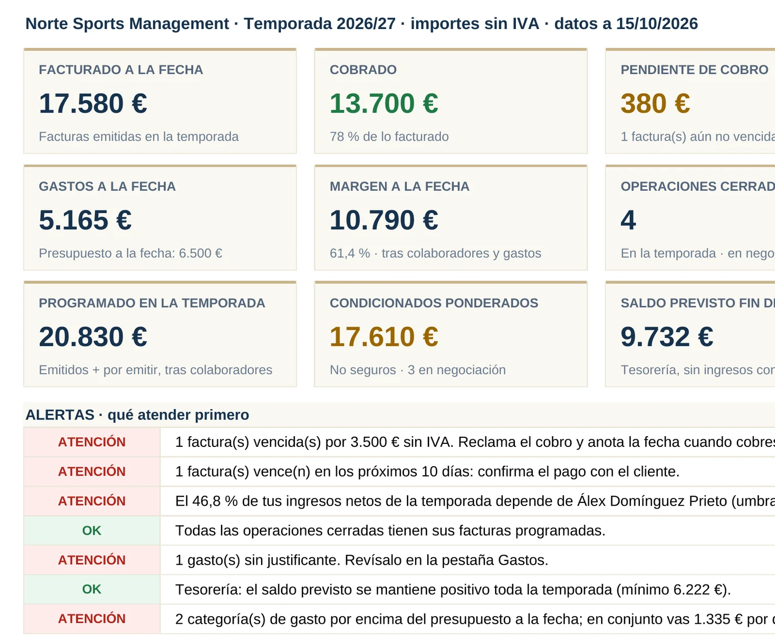Click the 'MARGEN A LA FECHA' label
Viewport: 775px width, 639px height.
(x=399, y=187)
